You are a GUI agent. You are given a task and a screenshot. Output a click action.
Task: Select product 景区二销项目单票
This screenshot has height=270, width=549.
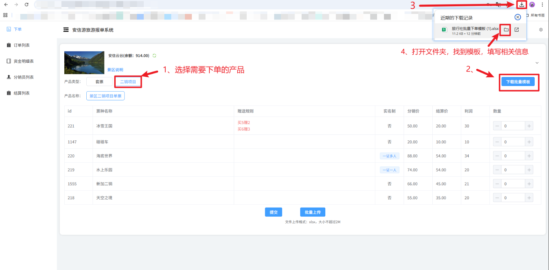(x=106, y=96)
